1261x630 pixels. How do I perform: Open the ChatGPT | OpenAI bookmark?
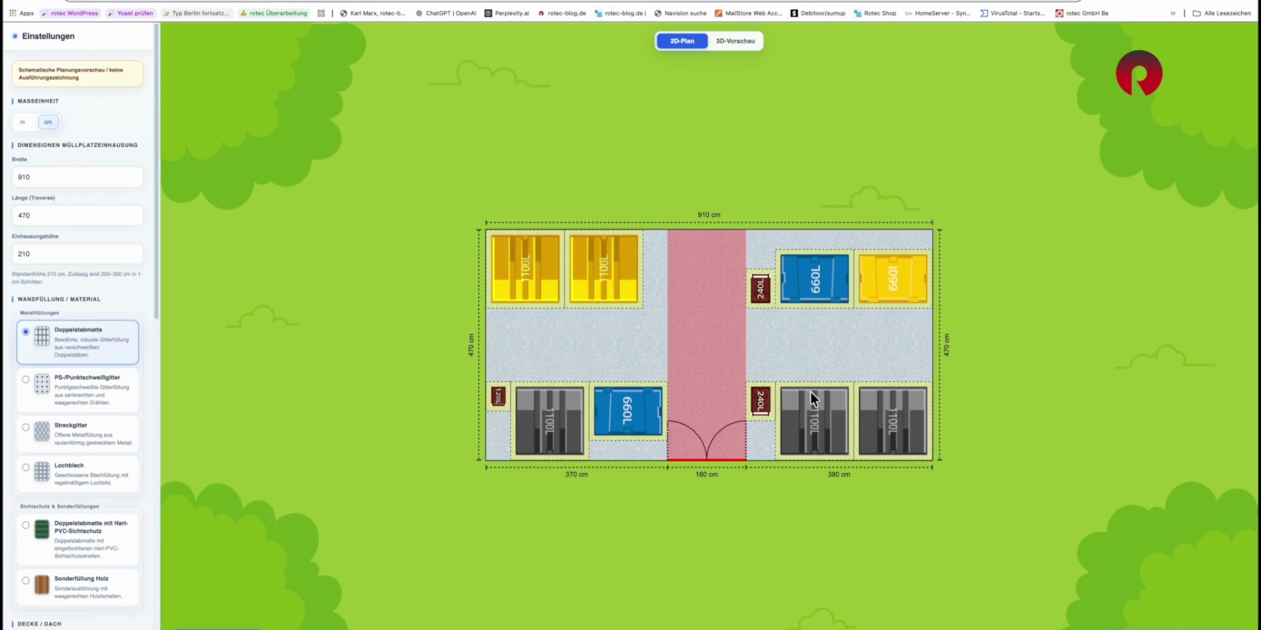[446, 13]
